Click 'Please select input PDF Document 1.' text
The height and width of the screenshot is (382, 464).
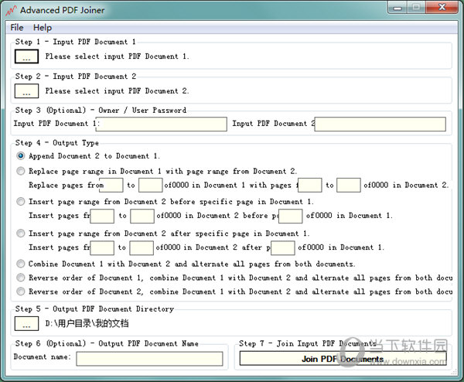117,56
